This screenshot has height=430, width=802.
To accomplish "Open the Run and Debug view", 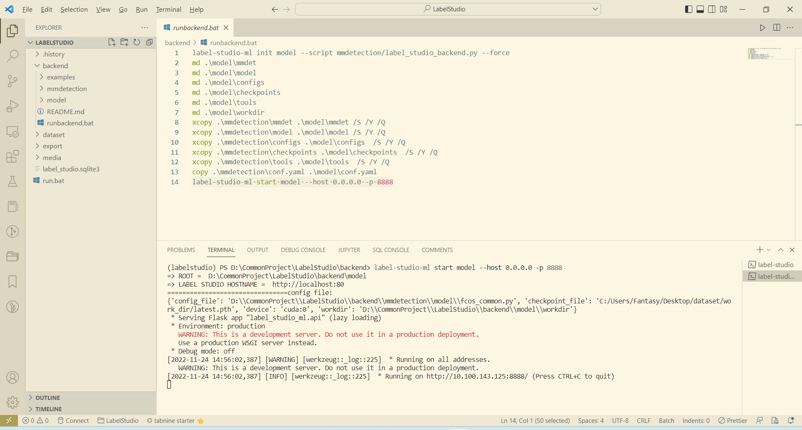I will coord(13,106).
